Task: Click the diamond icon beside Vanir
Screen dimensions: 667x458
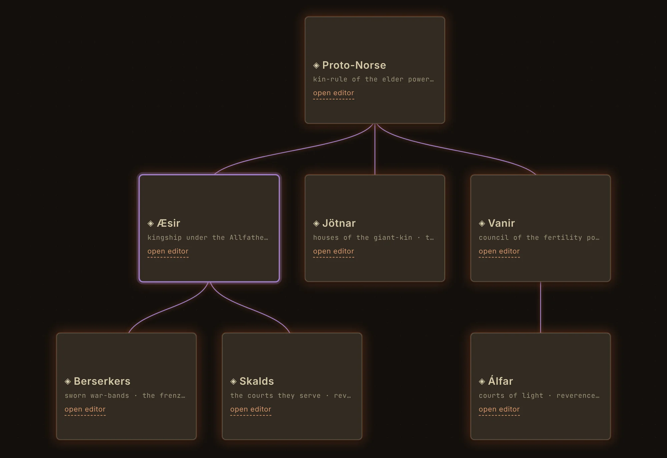Action: coord(482,223)
